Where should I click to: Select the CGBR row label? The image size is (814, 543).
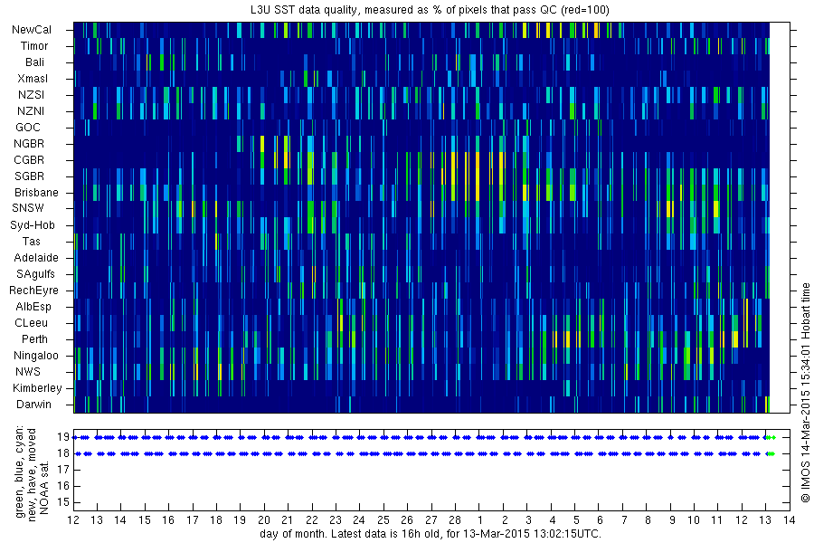29,159
